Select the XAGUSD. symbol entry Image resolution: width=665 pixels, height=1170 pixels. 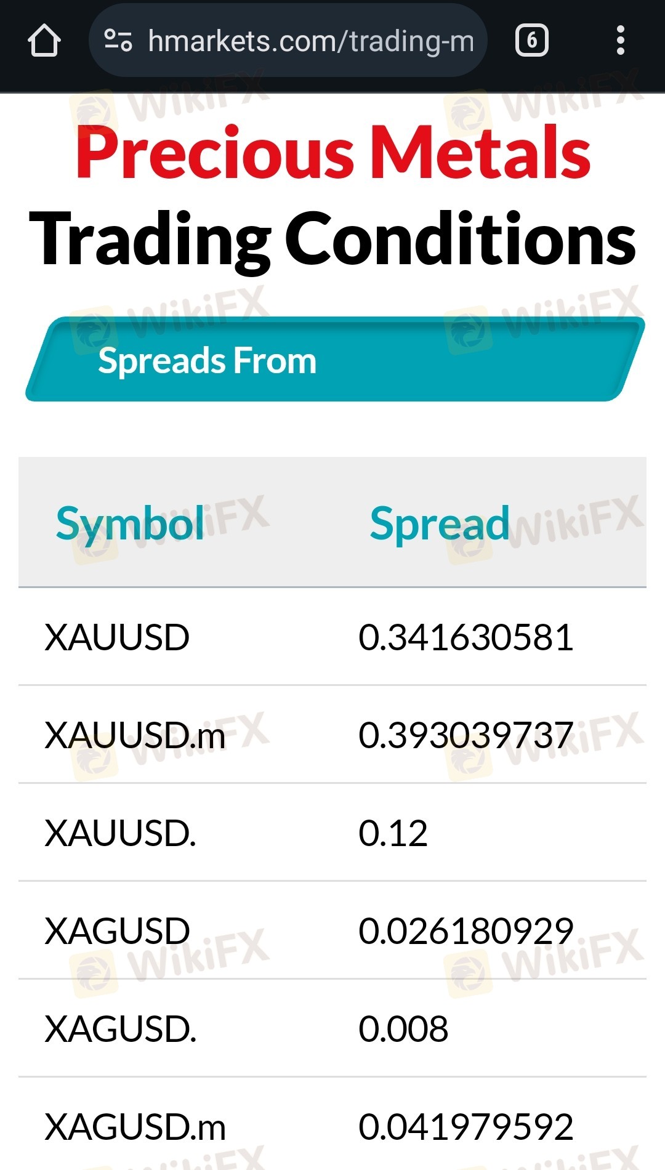121,1029
